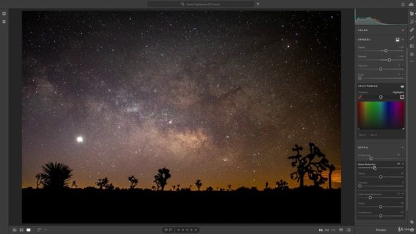Open the keywords tag icon
This screenshot has width=416, height=234.
(411, 222)
